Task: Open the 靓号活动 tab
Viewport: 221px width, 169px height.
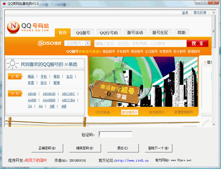Action: 135,33
